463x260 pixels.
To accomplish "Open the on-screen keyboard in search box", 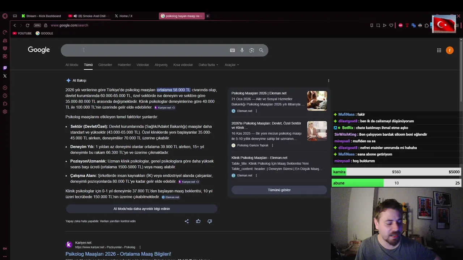I will pos(233,50).
